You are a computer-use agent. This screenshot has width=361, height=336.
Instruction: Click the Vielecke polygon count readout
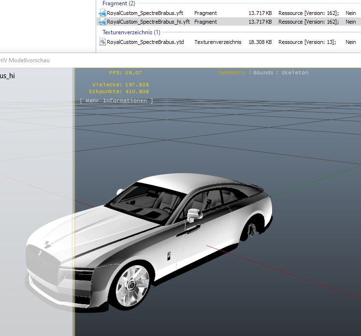[x=120, y=84]
